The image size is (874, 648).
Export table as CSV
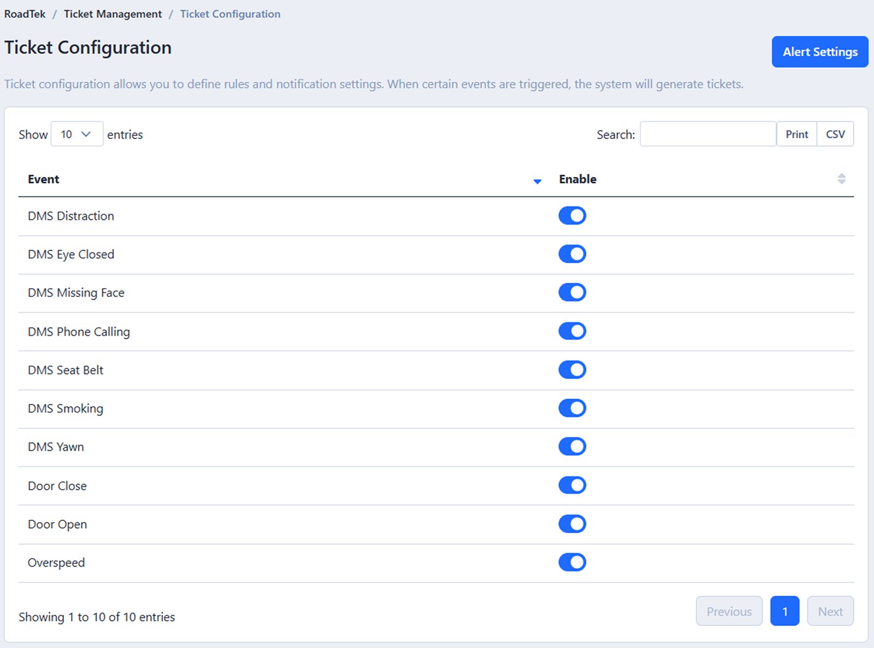point(835,134)
